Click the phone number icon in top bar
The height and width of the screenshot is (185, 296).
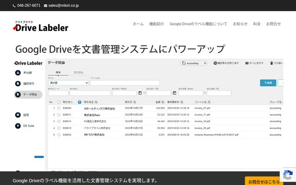pyautogui.click(x=14, y=6)
